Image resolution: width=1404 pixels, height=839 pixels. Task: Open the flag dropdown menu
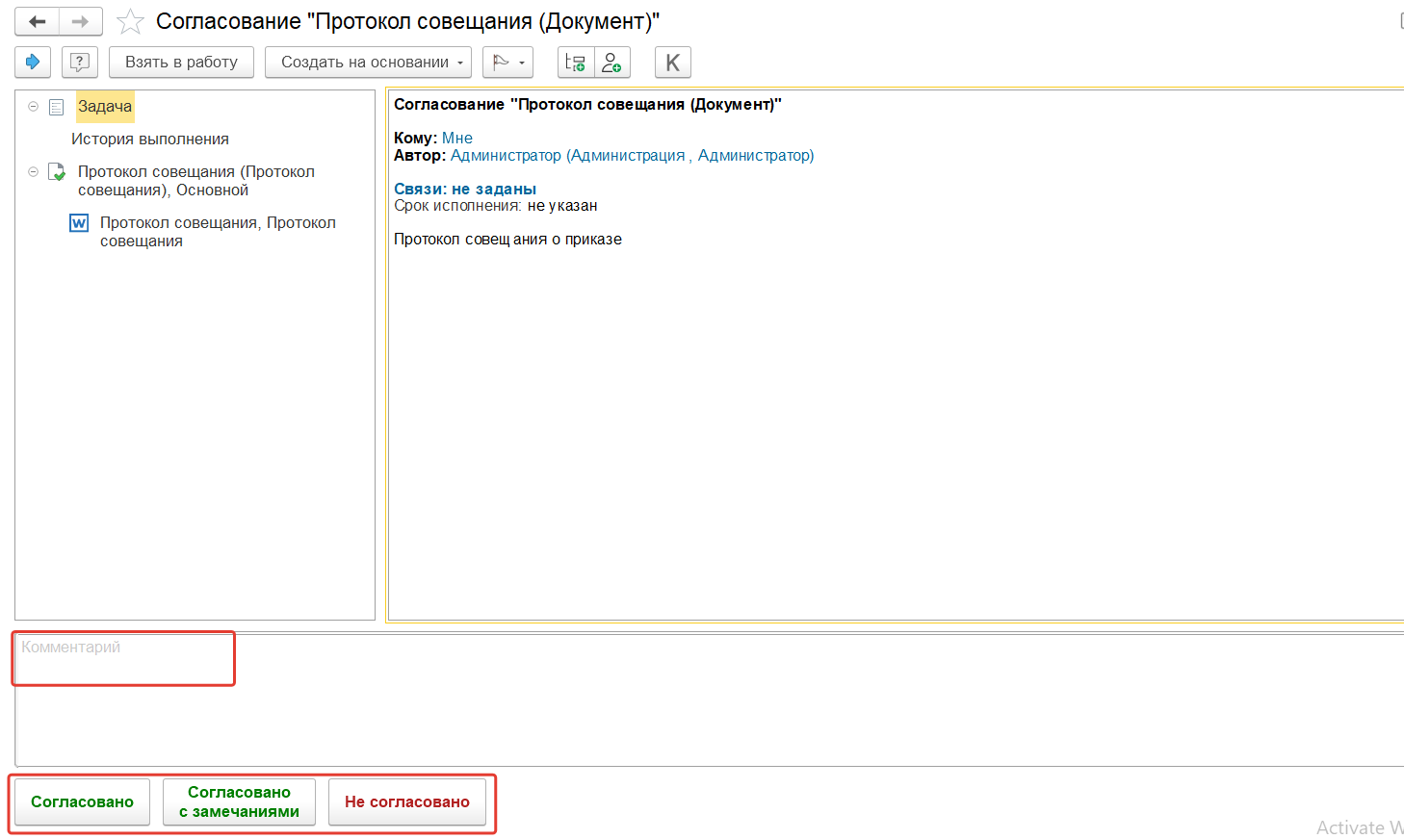pyautogui.click(x=507, y=63)
